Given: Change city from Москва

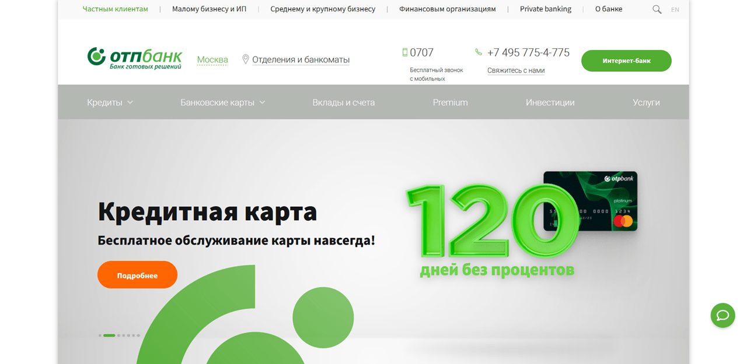Looking at the screenshot, I should coord(212,59).
